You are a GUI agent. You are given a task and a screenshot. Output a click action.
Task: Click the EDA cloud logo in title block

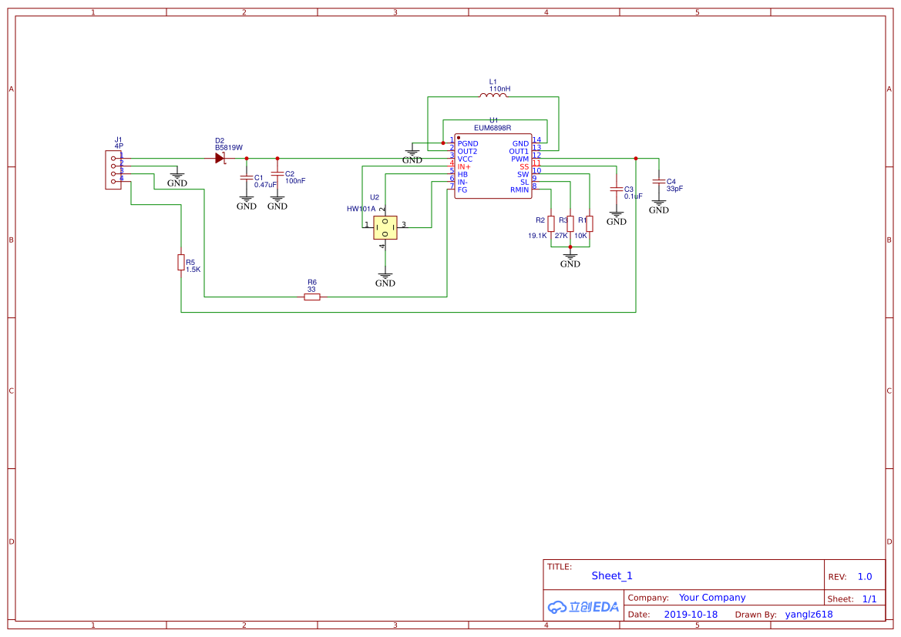click(x=583, y=607)
